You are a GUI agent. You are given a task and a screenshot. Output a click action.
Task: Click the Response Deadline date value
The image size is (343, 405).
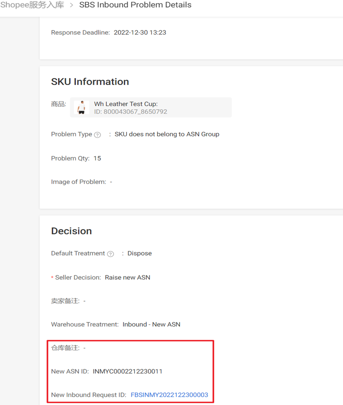(x=140, y=32)
